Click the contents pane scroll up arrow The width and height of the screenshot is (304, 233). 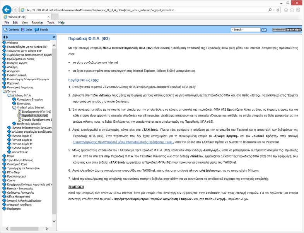(x=54, y=46)
